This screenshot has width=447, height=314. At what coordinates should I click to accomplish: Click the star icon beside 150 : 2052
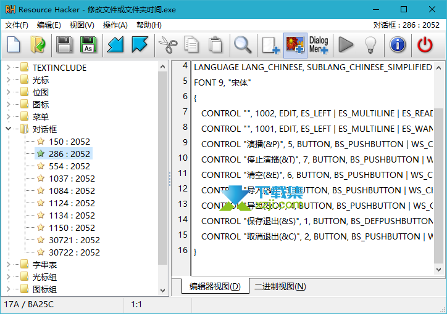tap(41, 141)
